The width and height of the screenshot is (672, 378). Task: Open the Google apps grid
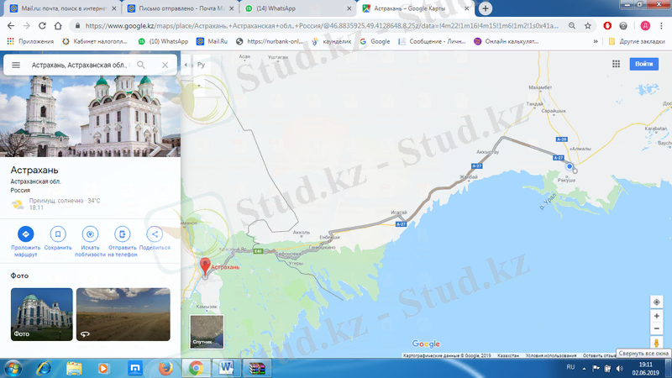[x=616, y=64]
